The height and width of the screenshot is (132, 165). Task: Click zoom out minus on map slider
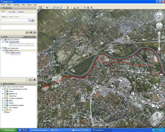159,49
